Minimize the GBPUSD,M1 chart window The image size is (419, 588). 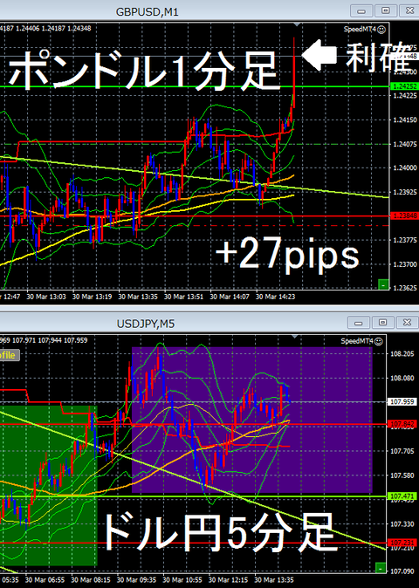361,10
